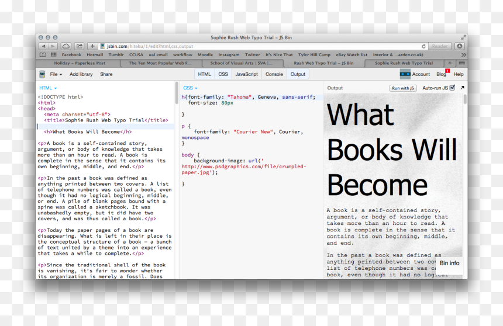Screen dimensions: 503x326
Task: Open the File dropdown menu
Action: tap(56, 74)
